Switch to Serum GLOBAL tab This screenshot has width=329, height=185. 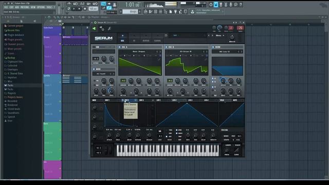(x=158, y=38)
